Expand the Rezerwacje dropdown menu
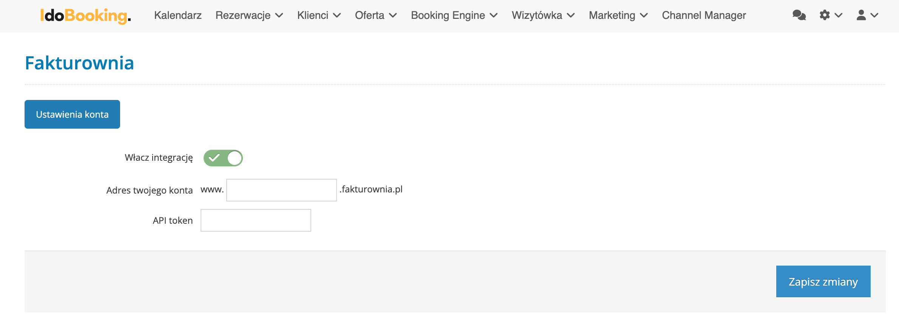 click(249, 15)
